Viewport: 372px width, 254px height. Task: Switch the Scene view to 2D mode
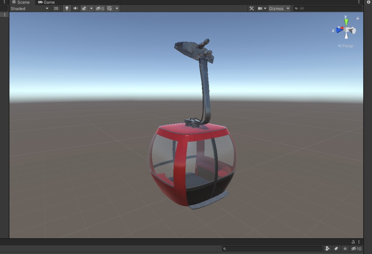tap(56, 8)
